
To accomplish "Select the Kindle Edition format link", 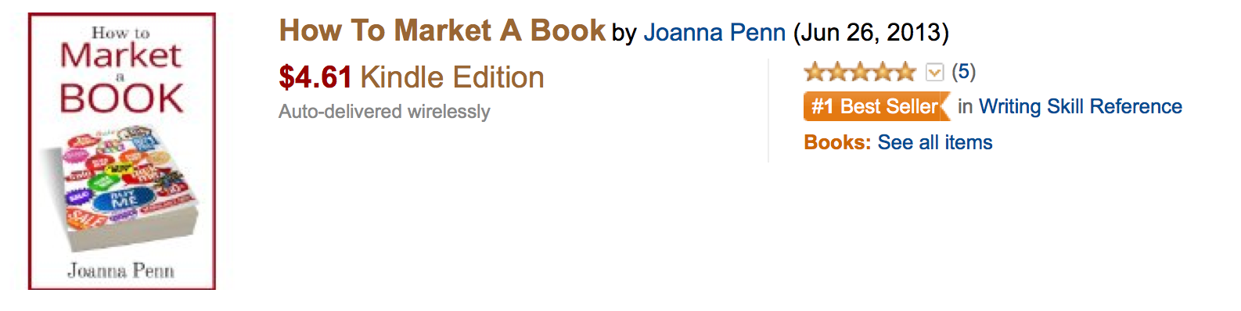I will [452, 77].
